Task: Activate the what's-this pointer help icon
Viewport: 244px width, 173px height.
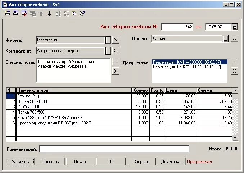Action: coord(82,14)
